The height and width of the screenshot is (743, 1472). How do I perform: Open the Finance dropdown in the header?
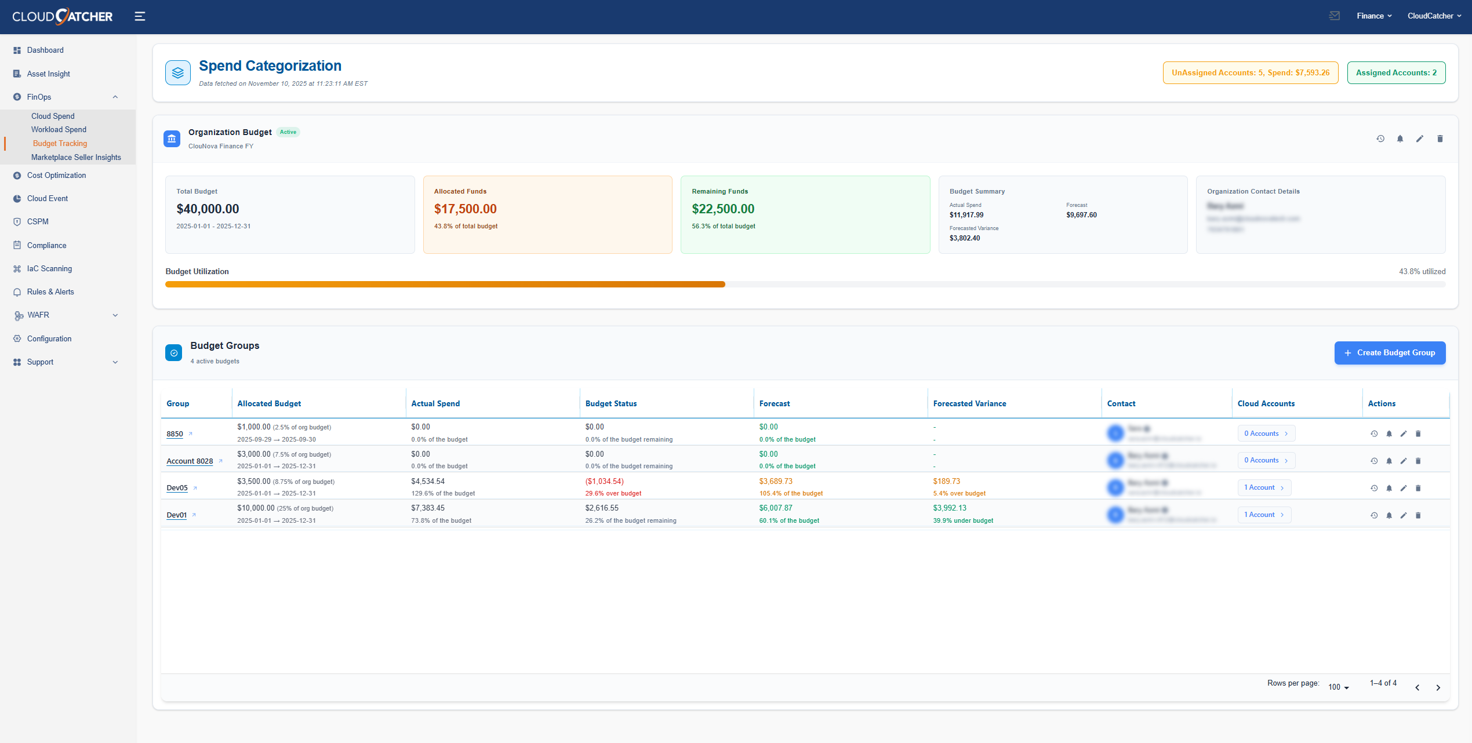pyautogui.click(x=1373, y=16)
